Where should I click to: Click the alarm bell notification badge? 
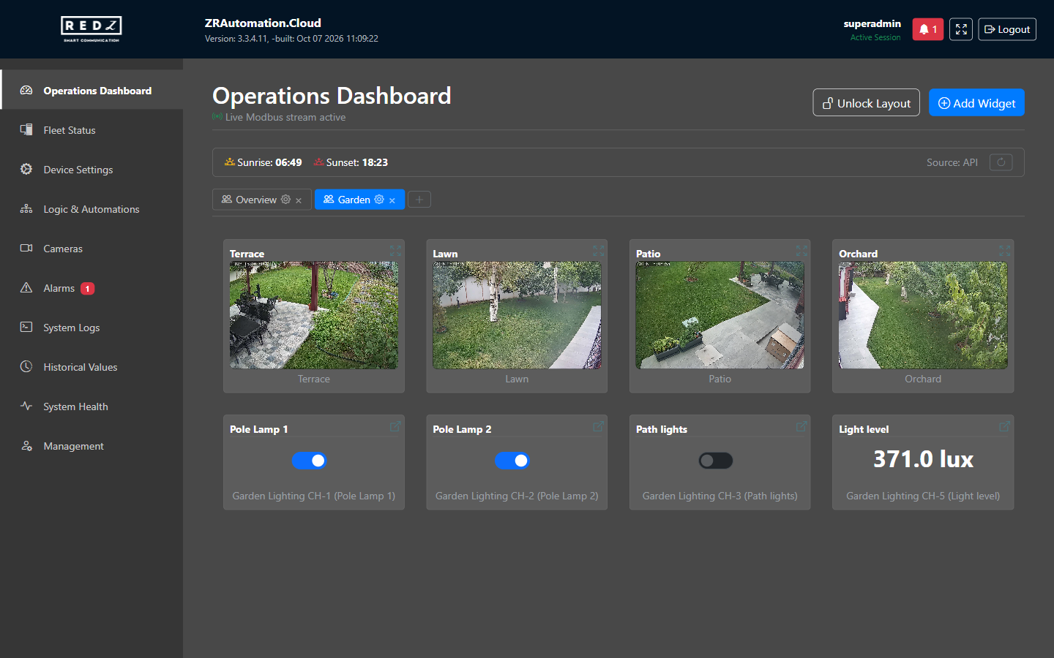coord(927,29)
